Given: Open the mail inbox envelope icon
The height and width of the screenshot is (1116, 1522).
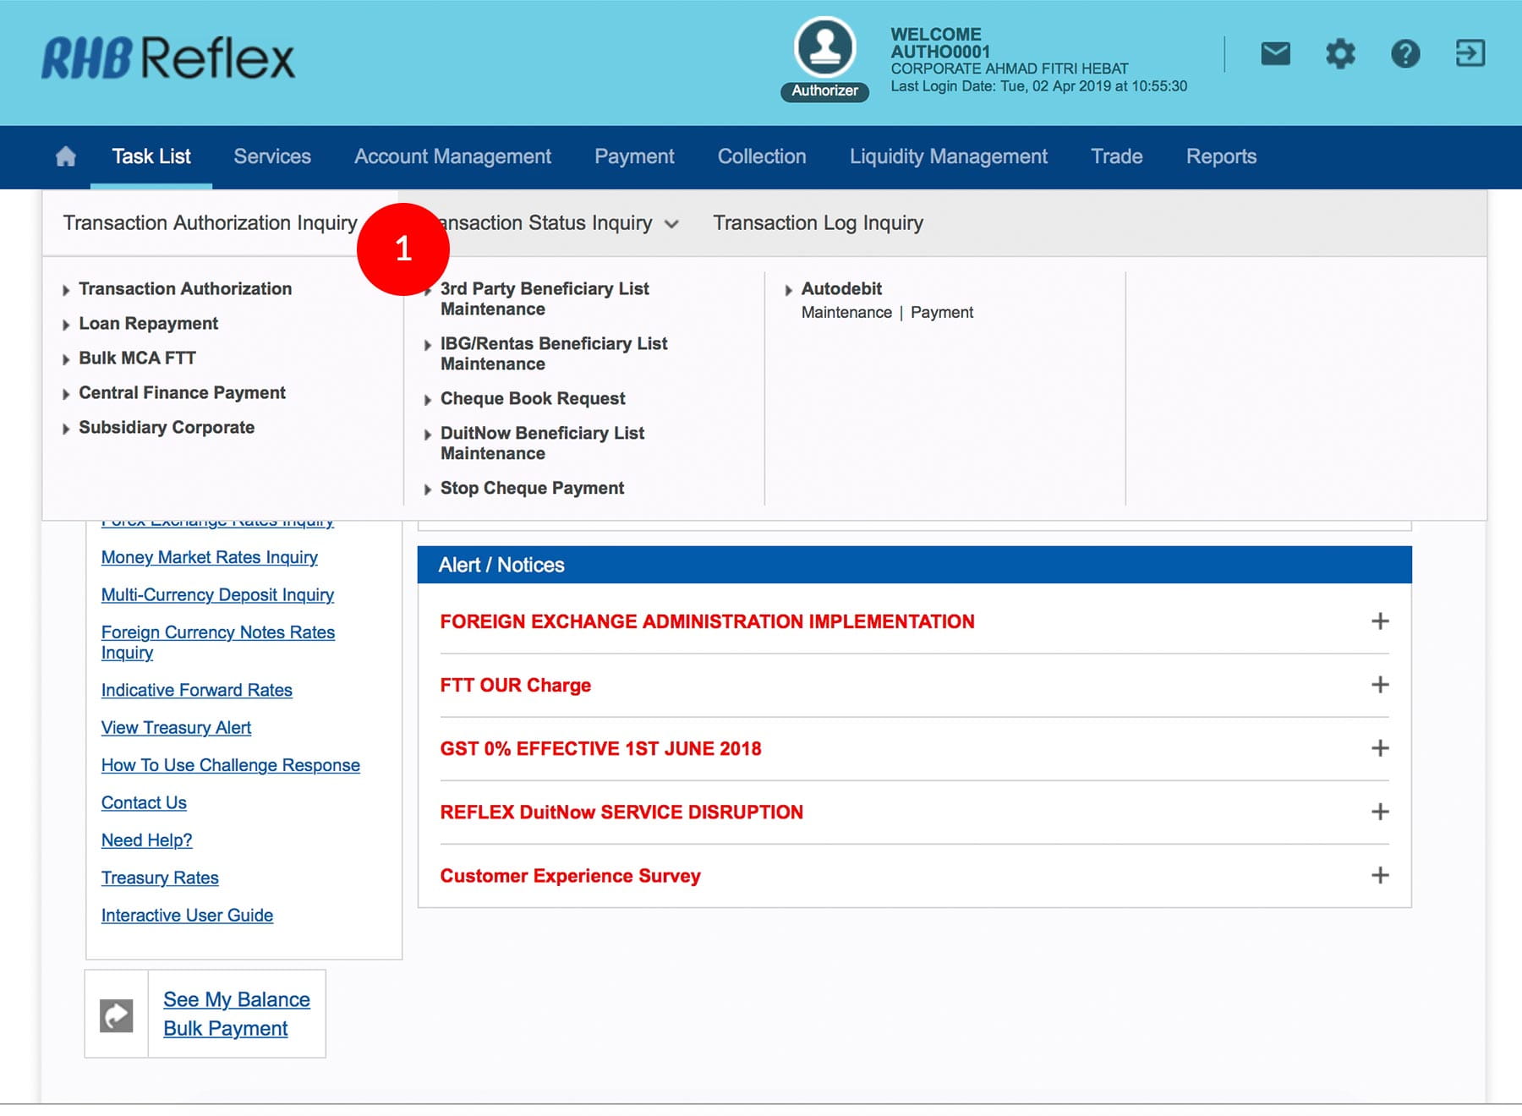Looking at the screenshot, I should (x=1275, y=54).
